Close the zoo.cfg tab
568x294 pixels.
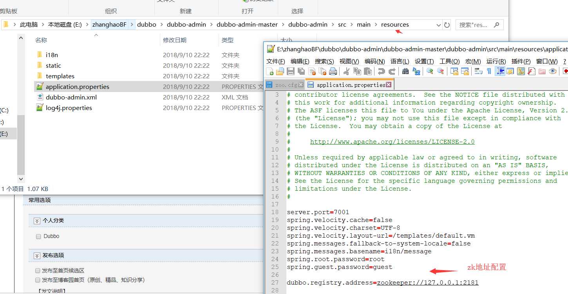tap(301, 85)
